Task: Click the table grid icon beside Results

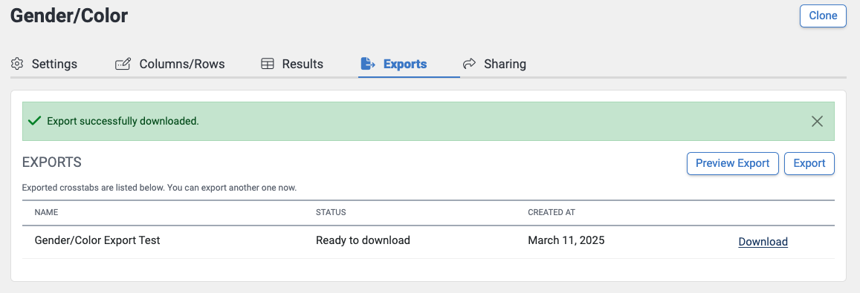Action: pyautogui.click(x=267, y=64)
